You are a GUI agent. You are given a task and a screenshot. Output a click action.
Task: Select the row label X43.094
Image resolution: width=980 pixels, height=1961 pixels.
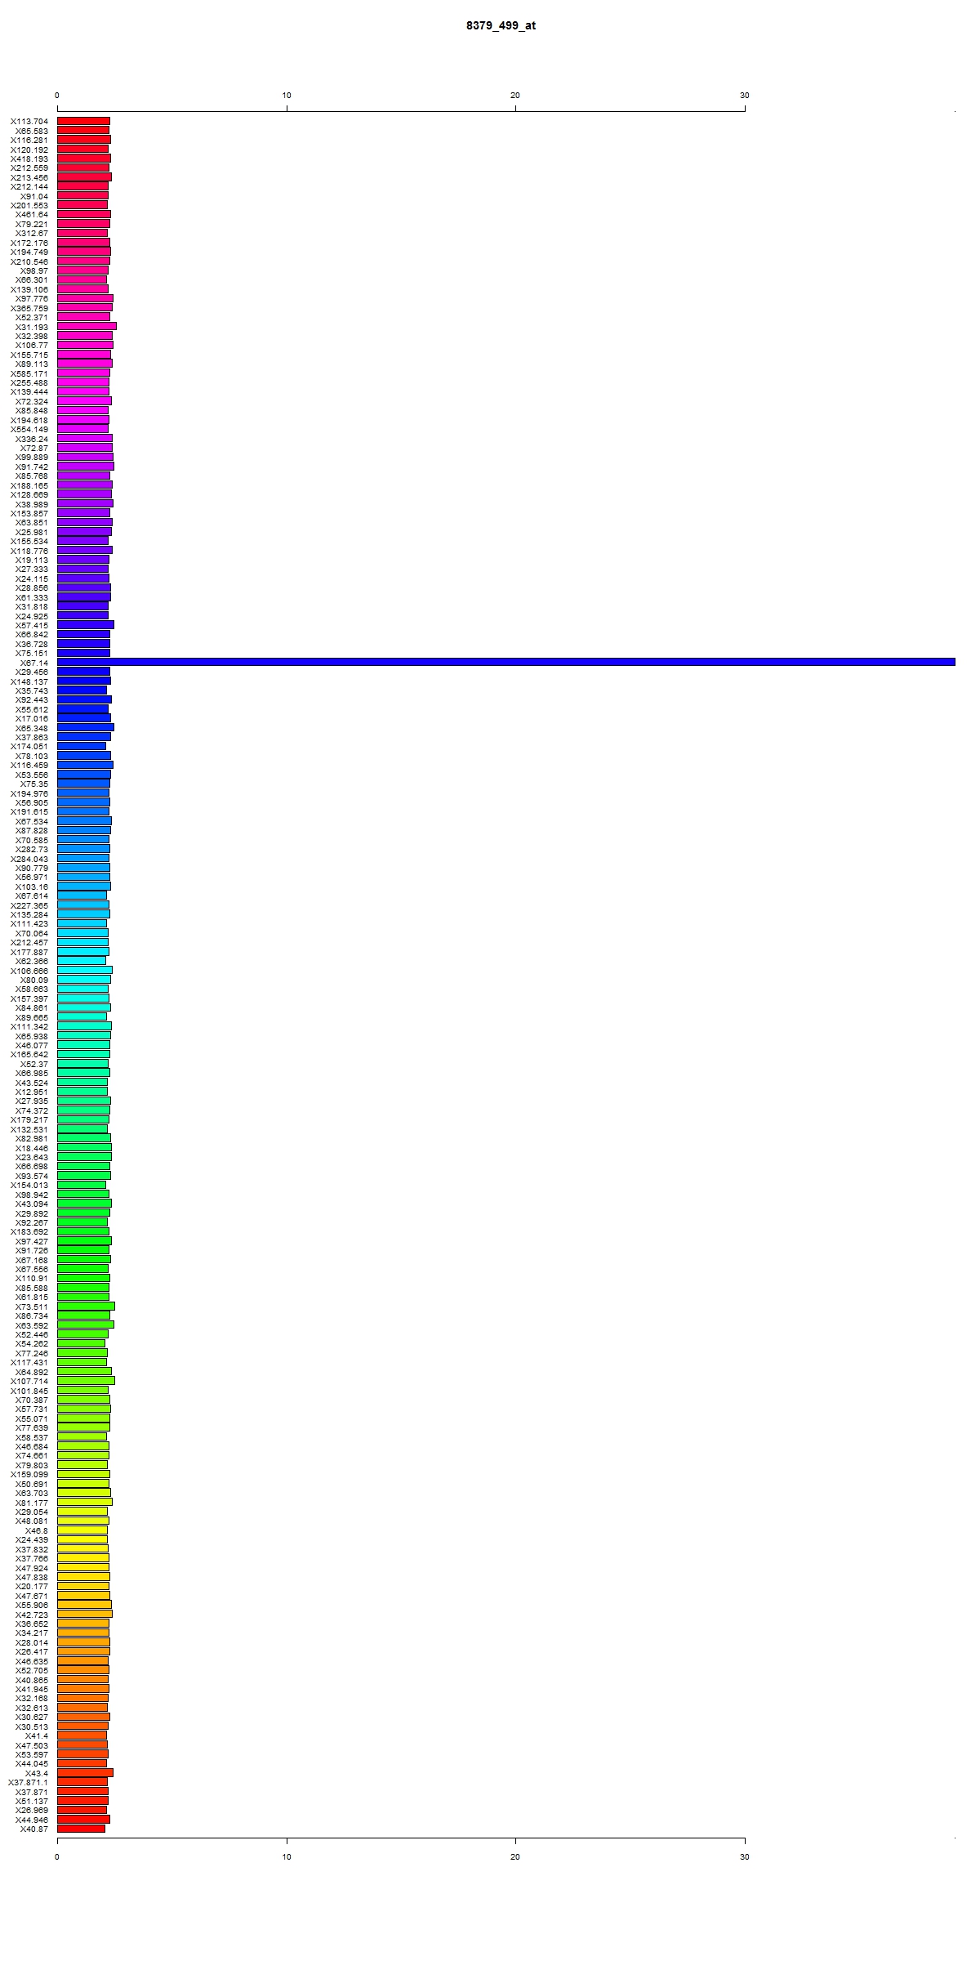click(x=32, y=1204)
